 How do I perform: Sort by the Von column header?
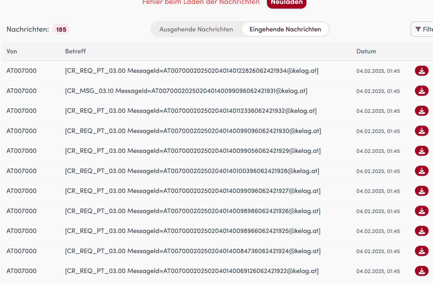point(12,51)
